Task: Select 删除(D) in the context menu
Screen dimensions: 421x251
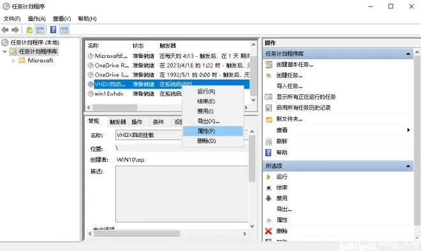Action: [x=213, y=141]
